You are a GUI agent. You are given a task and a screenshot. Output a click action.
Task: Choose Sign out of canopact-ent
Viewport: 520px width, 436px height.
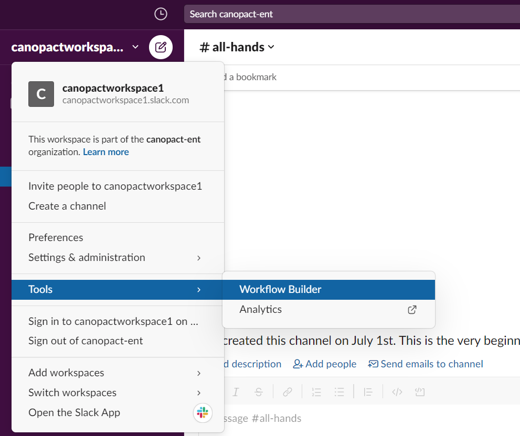(x=118, y=341)
